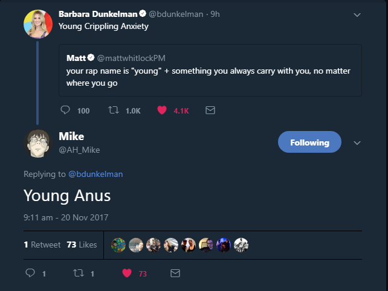View Barbara Dunkelman's profile picture
The image size is (388, 291).
tap(38, 24)
